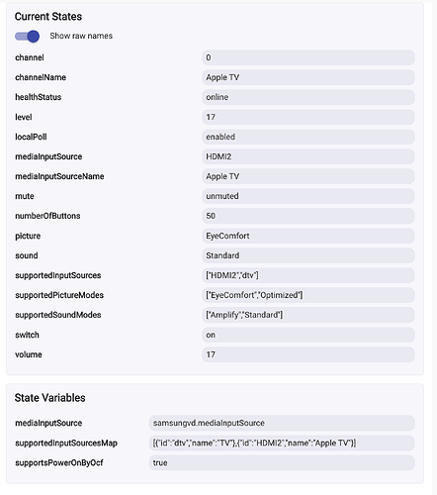
Task: Click the switch field showing on
Action: click(x=308, y=335)
